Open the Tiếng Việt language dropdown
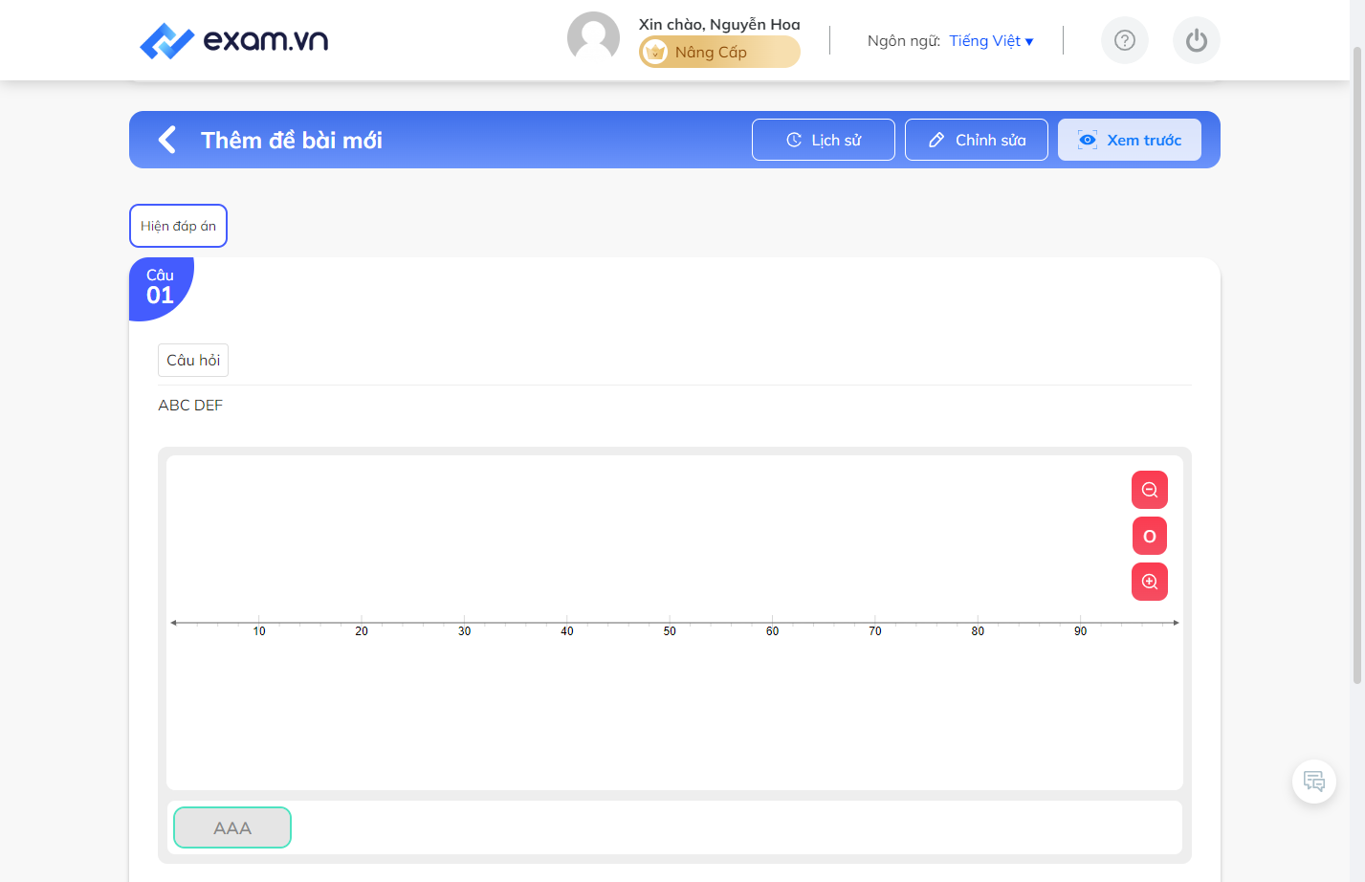 (991, 40)
